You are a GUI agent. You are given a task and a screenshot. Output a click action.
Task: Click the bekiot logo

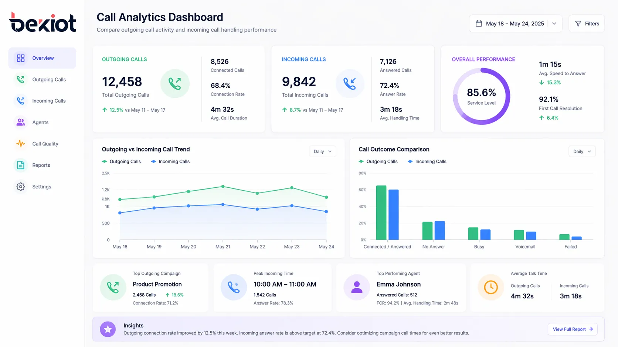pyautogui.click(x=42, y=22)
